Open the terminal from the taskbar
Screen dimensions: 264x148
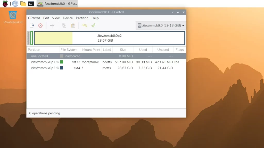tap(31, 4)
